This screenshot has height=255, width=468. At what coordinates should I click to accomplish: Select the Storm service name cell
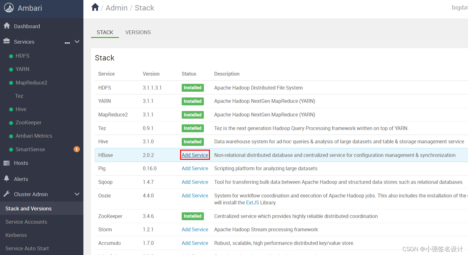click(105, 229)
